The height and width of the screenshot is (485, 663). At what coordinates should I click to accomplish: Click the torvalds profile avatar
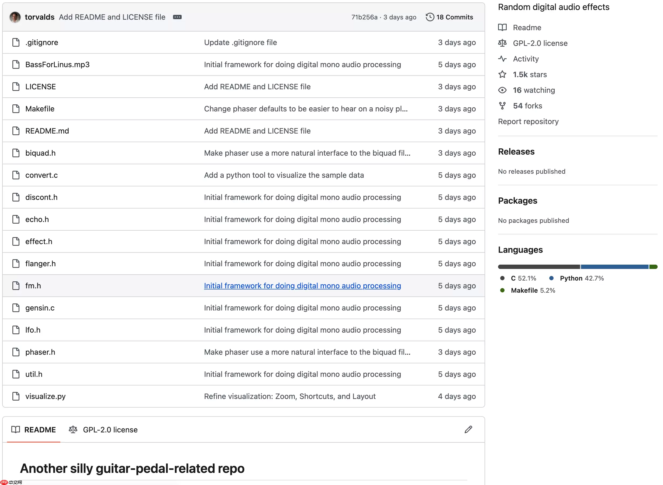(x=15, y=17)
